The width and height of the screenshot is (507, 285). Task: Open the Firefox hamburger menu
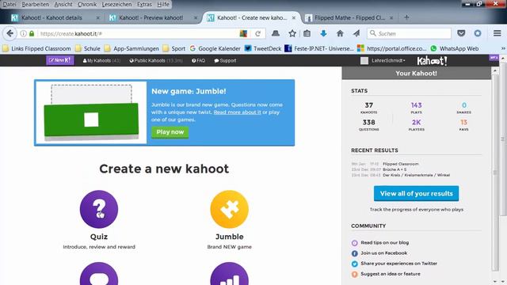(x=497, y=33)
